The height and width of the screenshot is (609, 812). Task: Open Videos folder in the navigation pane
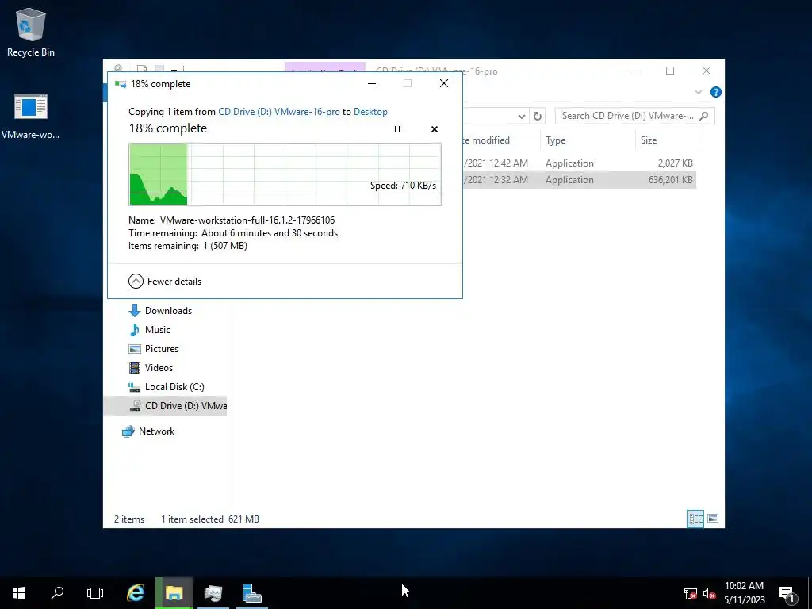coord(159,368)
